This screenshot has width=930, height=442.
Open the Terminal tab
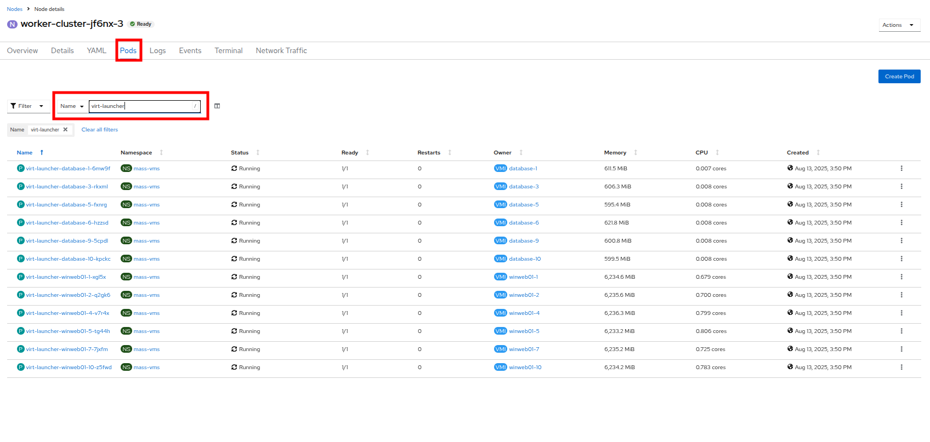(229, 50)
